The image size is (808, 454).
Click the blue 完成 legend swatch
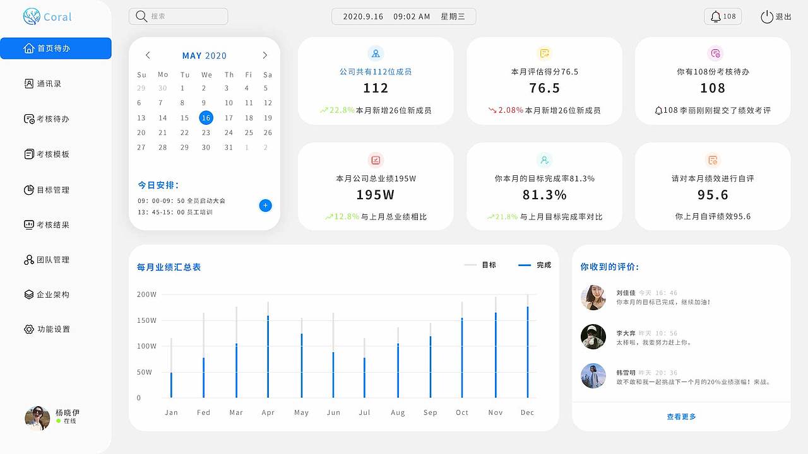tap(525, 265)
